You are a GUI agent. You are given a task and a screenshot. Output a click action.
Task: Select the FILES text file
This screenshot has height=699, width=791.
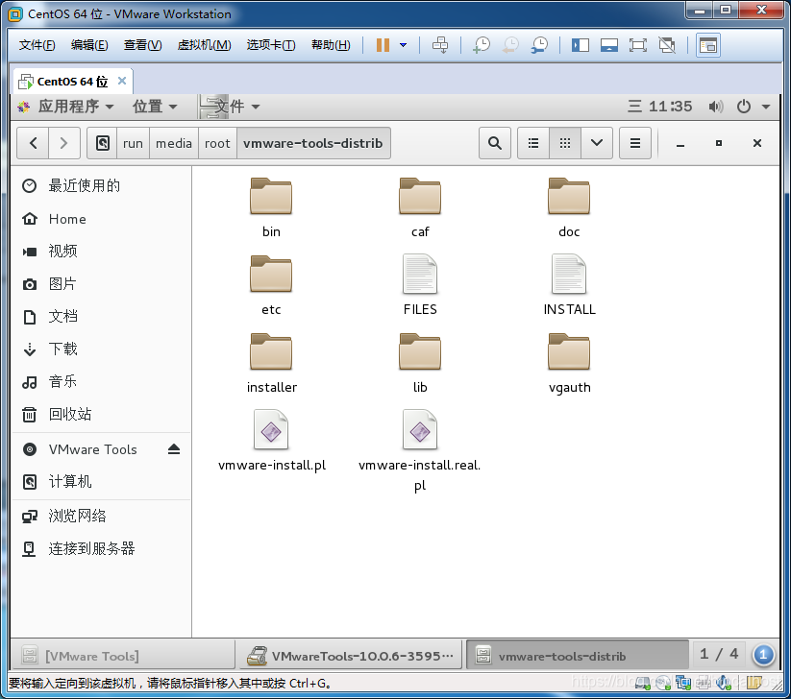(x=420, y=285)
